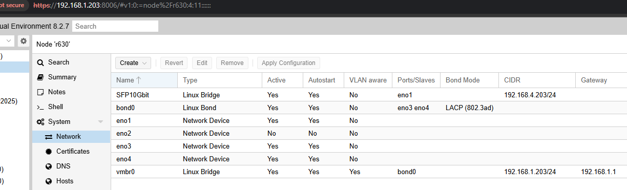Sort by the CIDR column header

pos(537,80)
